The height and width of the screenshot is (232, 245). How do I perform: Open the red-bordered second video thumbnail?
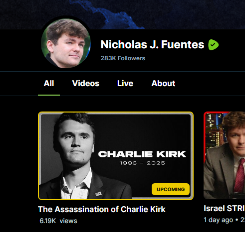tap(224, 155)
